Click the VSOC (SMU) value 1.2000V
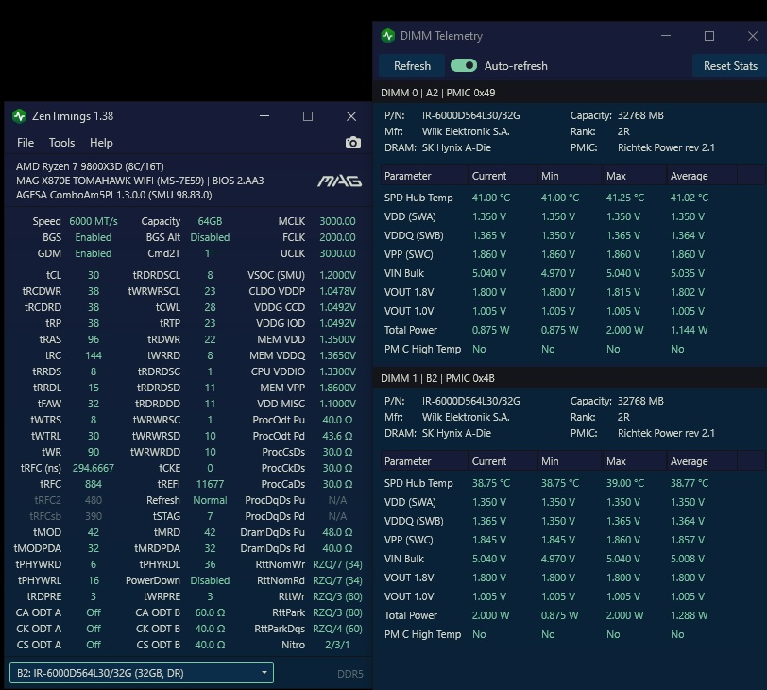Image resolution: width=767 pixels, height=690 pixels. tap(337, 275)
